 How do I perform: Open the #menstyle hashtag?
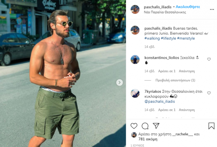pos(186,38)
